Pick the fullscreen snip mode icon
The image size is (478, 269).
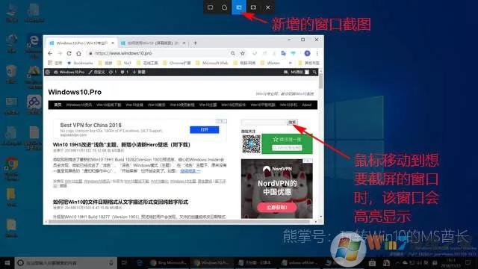click(x=253, y=7)
